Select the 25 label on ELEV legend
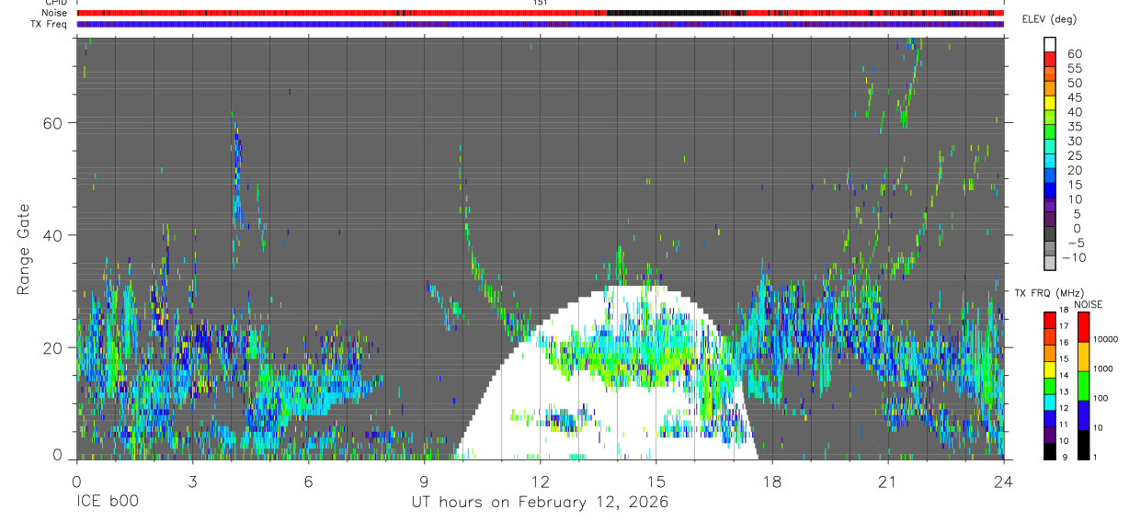Viewport: 1129px width, 521px height. 1074,156
